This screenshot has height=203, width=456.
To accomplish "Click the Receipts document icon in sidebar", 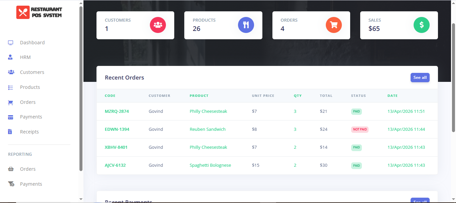I will click(10, 132).
